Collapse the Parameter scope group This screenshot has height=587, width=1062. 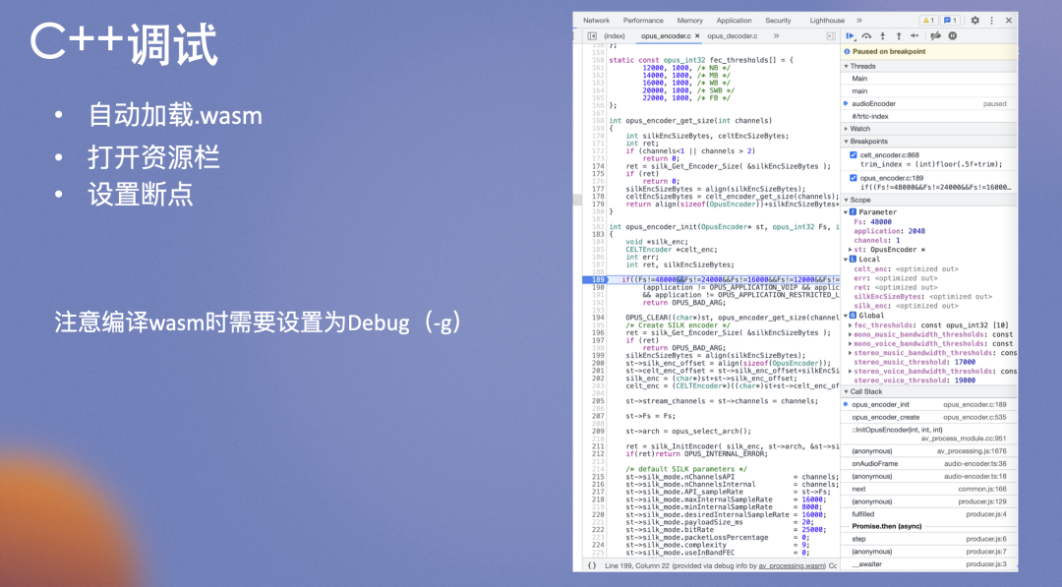click(846, 212)
